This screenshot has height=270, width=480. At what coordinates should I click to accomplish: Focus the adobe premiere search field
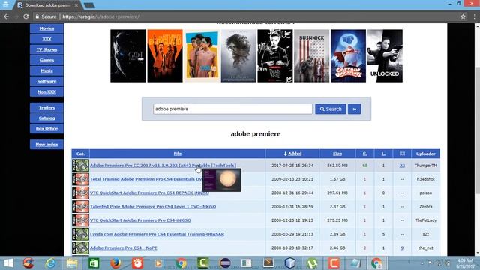(232, 109)
